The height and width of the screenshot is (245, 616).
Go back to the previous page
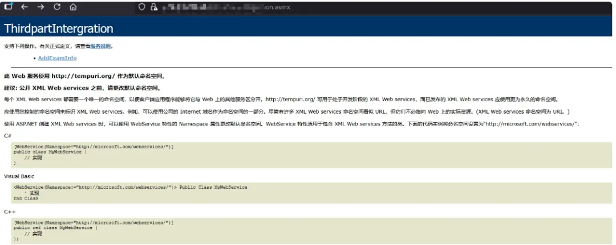(x=24, y=7)
